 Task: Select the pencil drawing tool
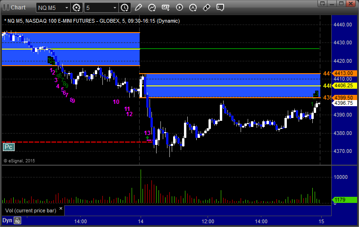click(138, 8)
